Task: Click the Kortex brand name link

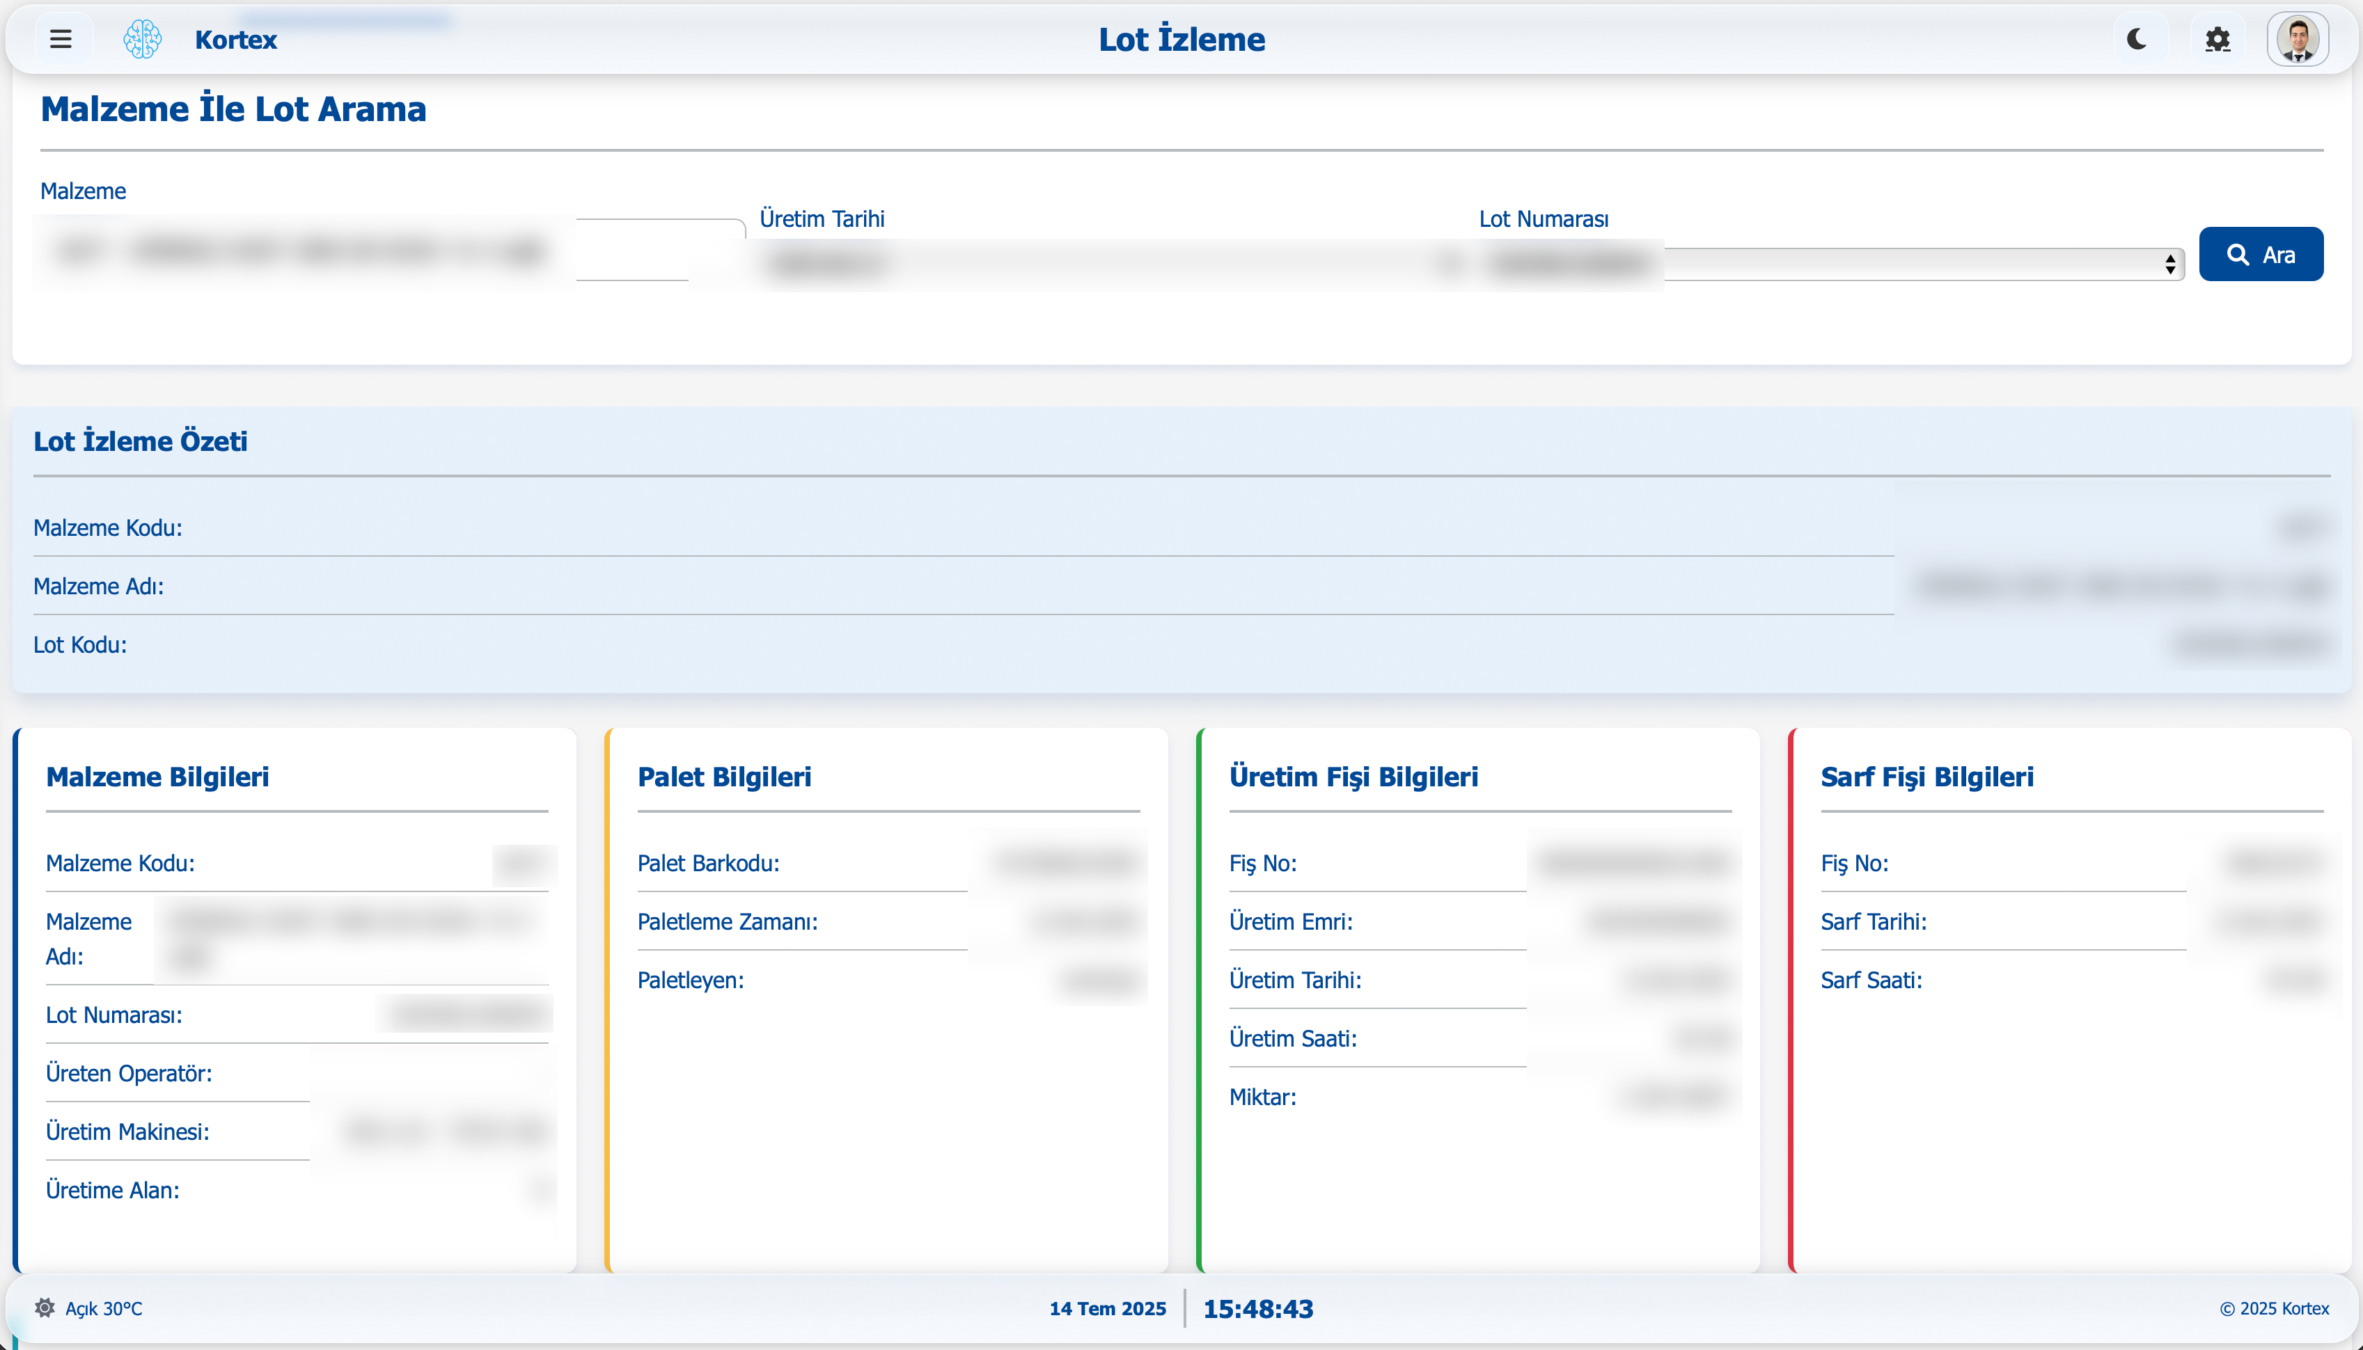Action: coord(235,39)
